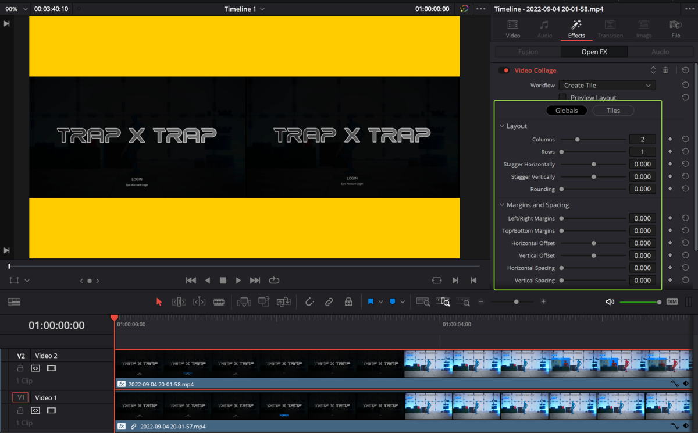Click the Replace Clip toolbar icon

[284, 301]
